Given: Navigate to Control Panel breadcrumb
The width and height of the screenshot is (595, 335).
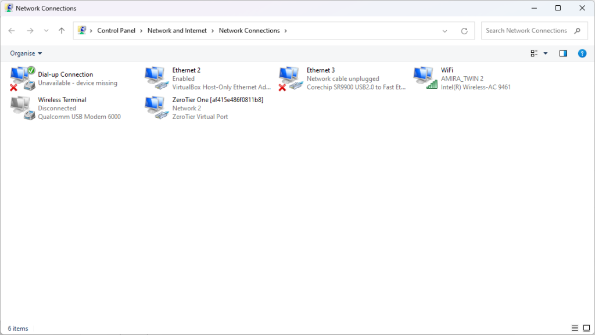Looking at the screenshot, I should pyautogui.click(x=116, y=31).
